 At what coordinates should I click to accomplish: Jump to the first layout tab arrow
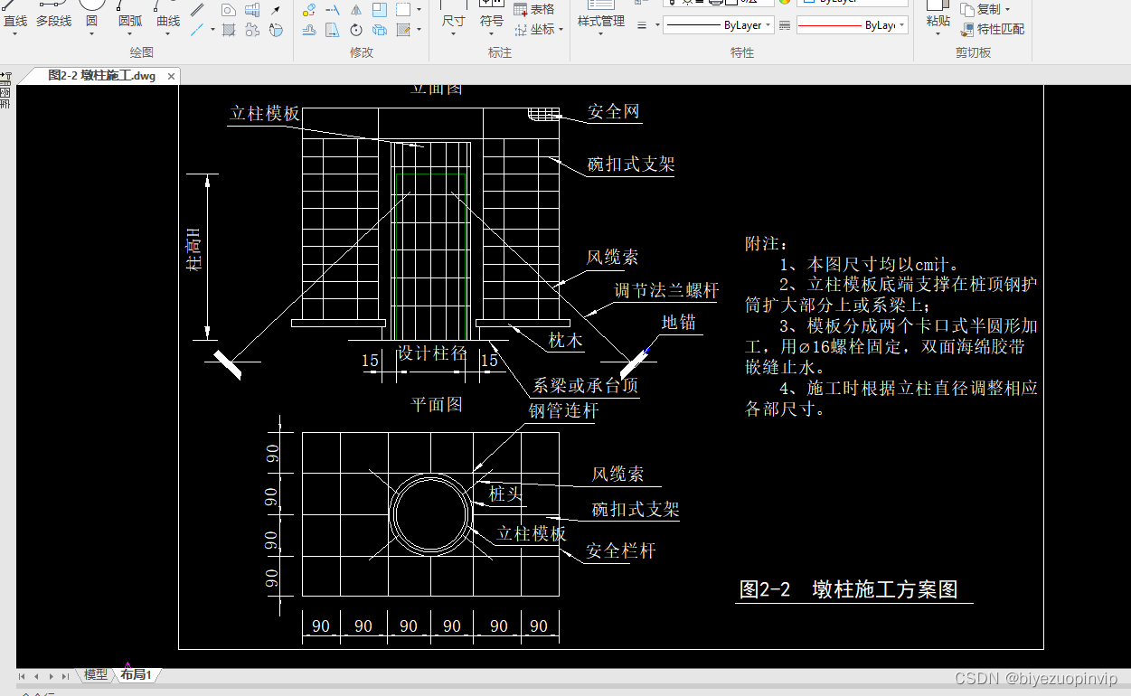coord(23,676)
